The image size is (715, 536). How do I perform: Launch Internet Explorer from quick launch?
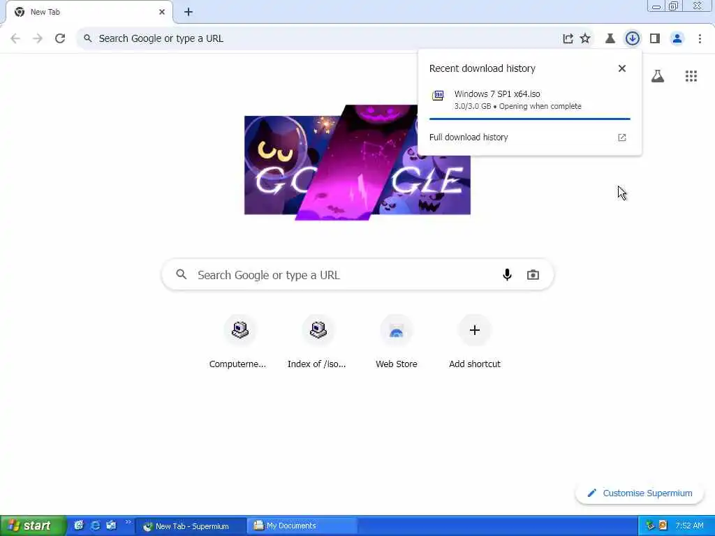95,526
